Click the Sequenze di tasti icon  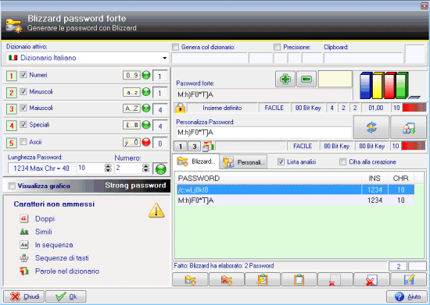[x=24, y=257]
